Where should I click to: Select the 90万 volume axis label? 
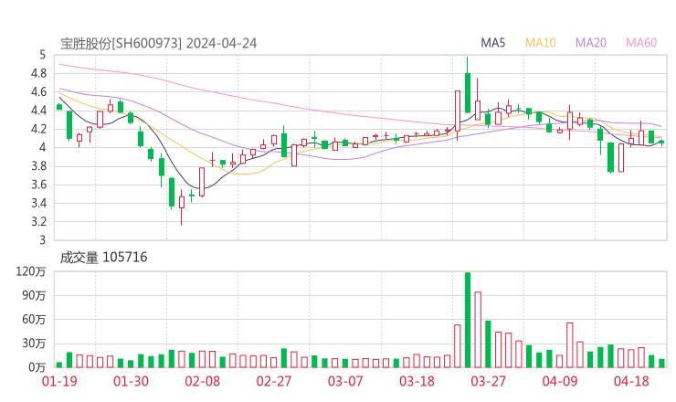click(x=34, y=295)
